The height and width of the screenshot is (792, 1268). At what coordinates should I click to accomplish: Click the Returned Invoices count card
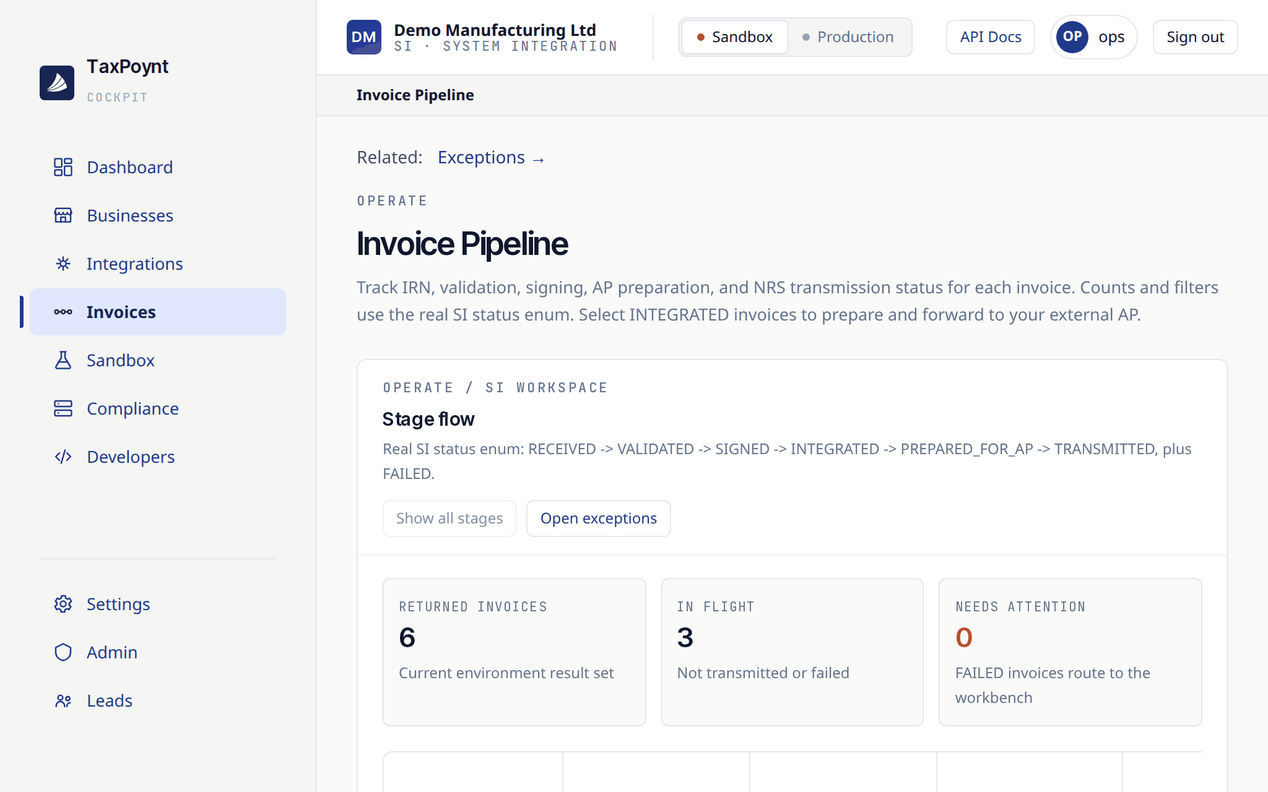coord(515,652)
